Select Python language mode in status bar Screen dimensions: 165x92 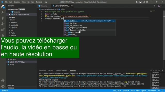click(144, 91)
